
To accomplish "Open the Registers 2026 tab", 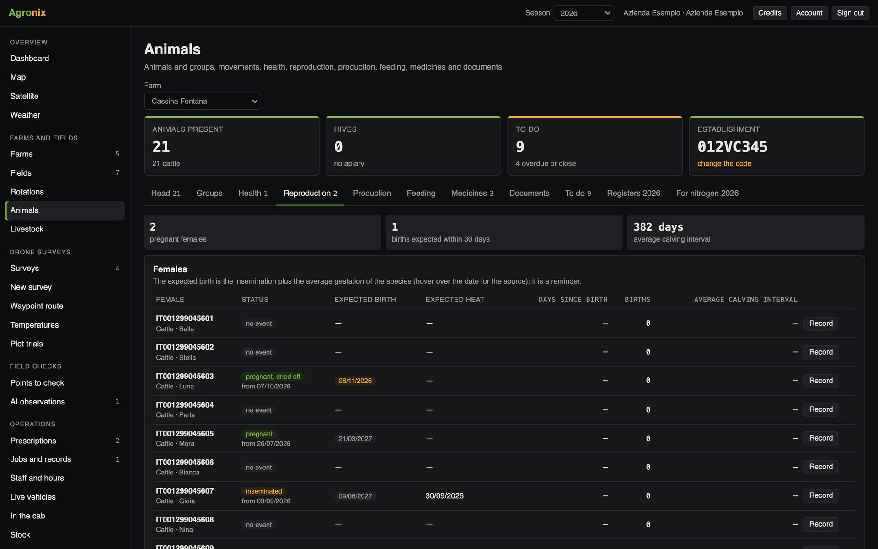I will (x=633, y=193).
